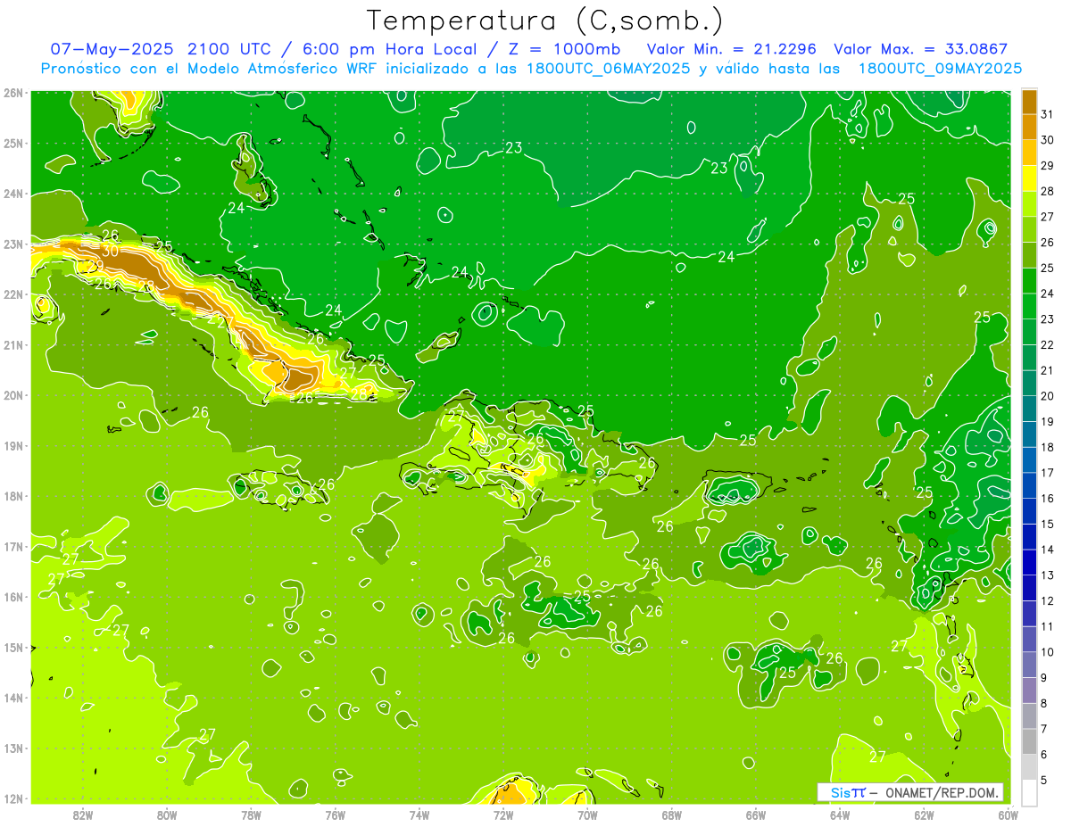The image size is (1071, 827).
Task: Click the top brown colorbar segment above 31
Action: pyautogui.click(x=1029, y=102)
